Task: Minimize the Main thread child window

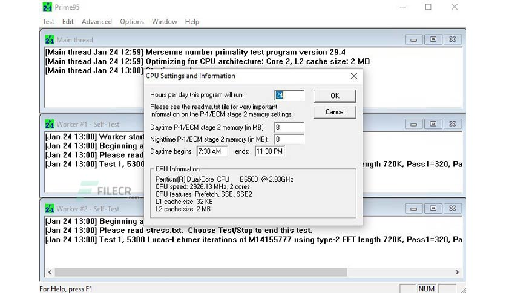Action: pyautogui.click(x=414, y=39)
